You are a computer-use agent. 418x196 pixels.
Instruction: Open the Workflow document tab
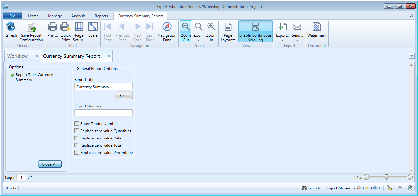tap(18, 56)
